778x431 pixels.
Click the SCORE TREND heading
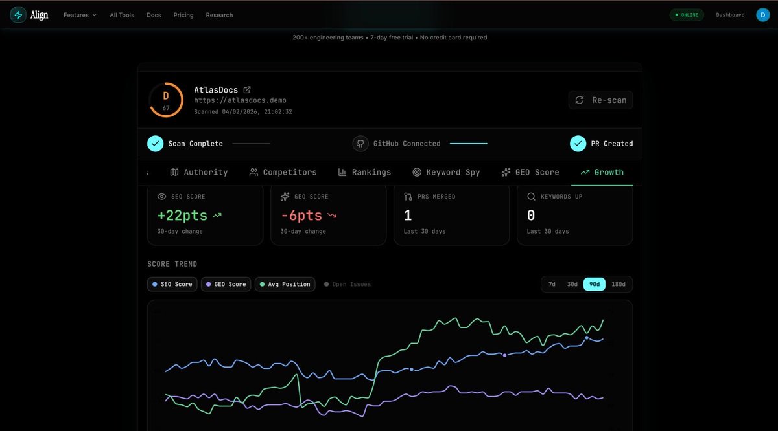tap(172, 264)
